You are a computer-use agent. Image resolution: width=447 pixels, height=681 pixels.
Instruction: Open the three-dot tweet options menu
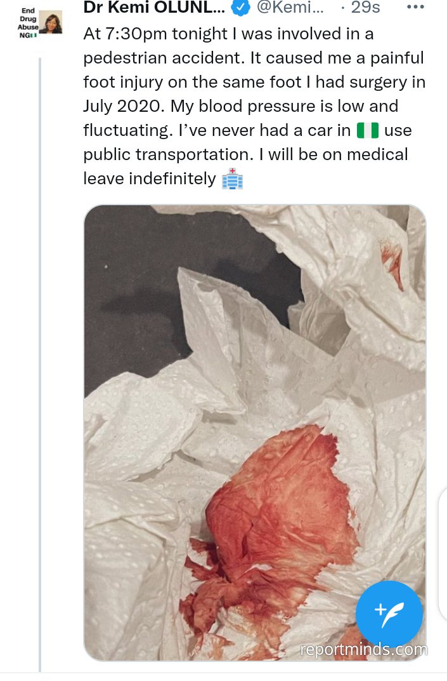pyautogui.click(x=416, y=6)
